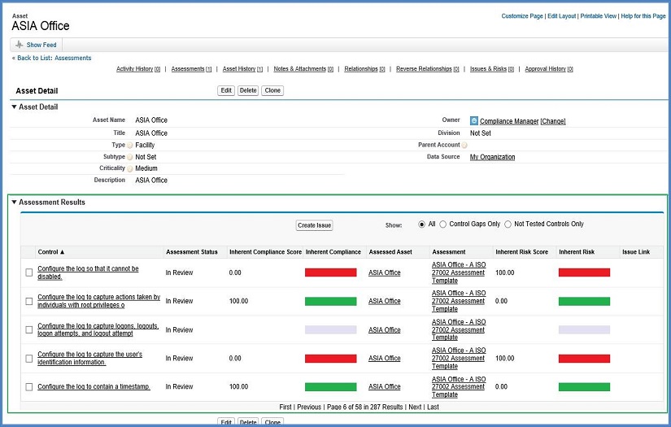Click Change owner link
This screenshot has height=427, width=671.
click(x=553, y=121)
